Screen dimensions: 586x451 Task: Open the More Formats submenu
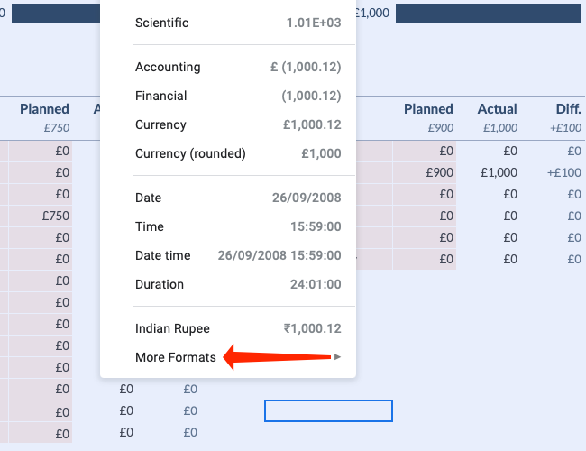click(x=176, y=357)
